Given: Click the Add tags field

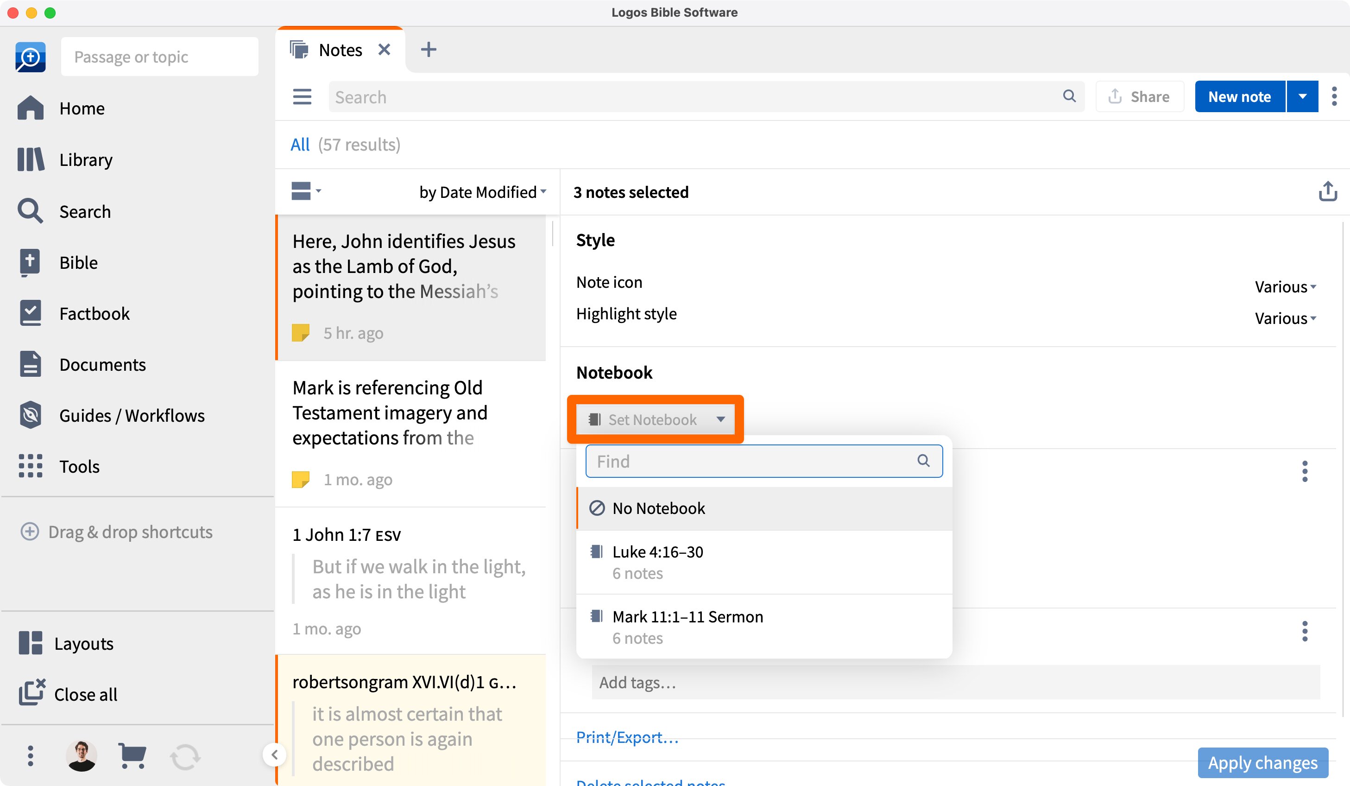Looking at the screenshot, I should [x=956, y=682].
